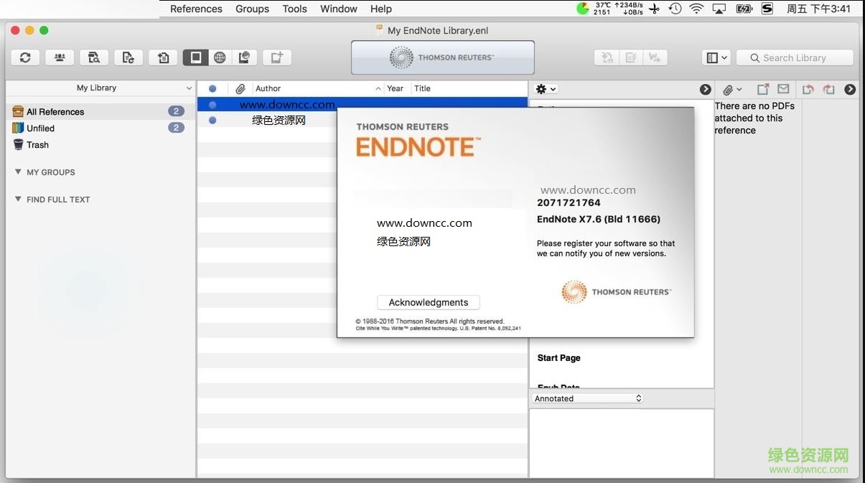The image size is (865, 483).
Task: Open the References menu
Action: tap(195, 9)
